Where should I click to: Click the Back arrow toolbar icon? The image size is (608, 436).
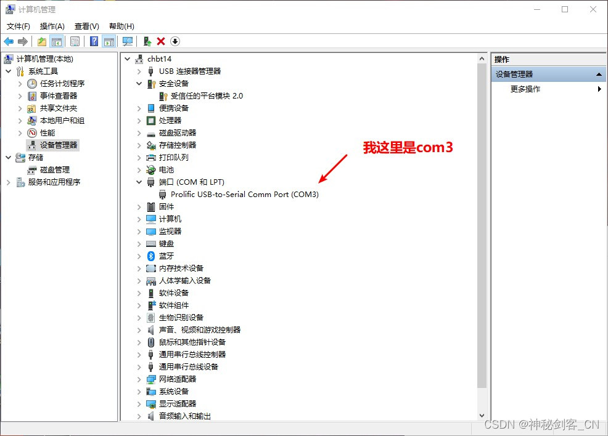(x=9, y=41)
